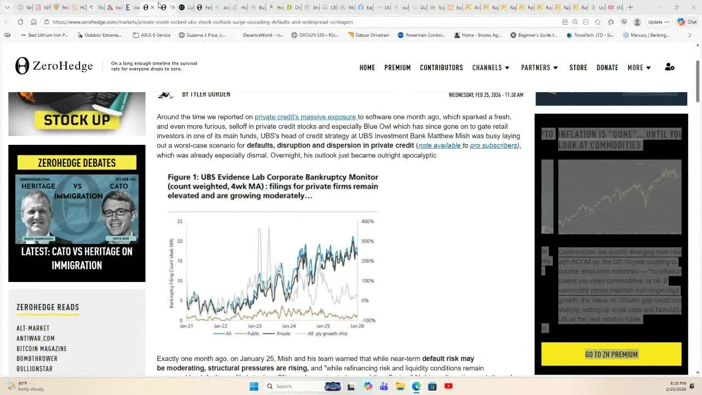Open ANTIWAR.COM in ZeroHedge Reads

36,338
